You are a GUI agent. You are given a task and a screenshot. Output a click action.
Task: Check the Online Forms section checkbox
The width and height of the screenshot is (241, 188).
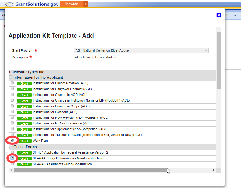coord(11,147)
